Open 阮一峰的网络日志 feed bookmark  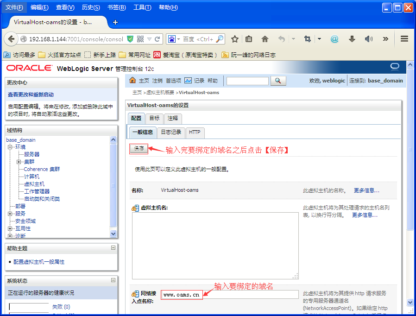point(249,55)
